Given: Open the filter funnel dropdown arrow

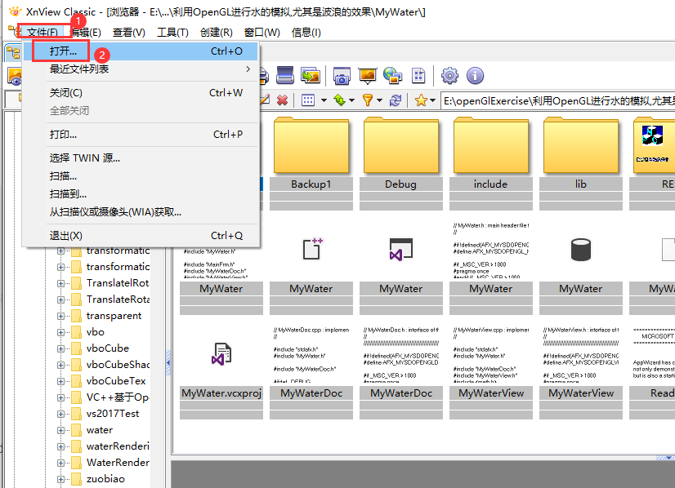Looking at the screenshot, I should [x=379, y=98].
